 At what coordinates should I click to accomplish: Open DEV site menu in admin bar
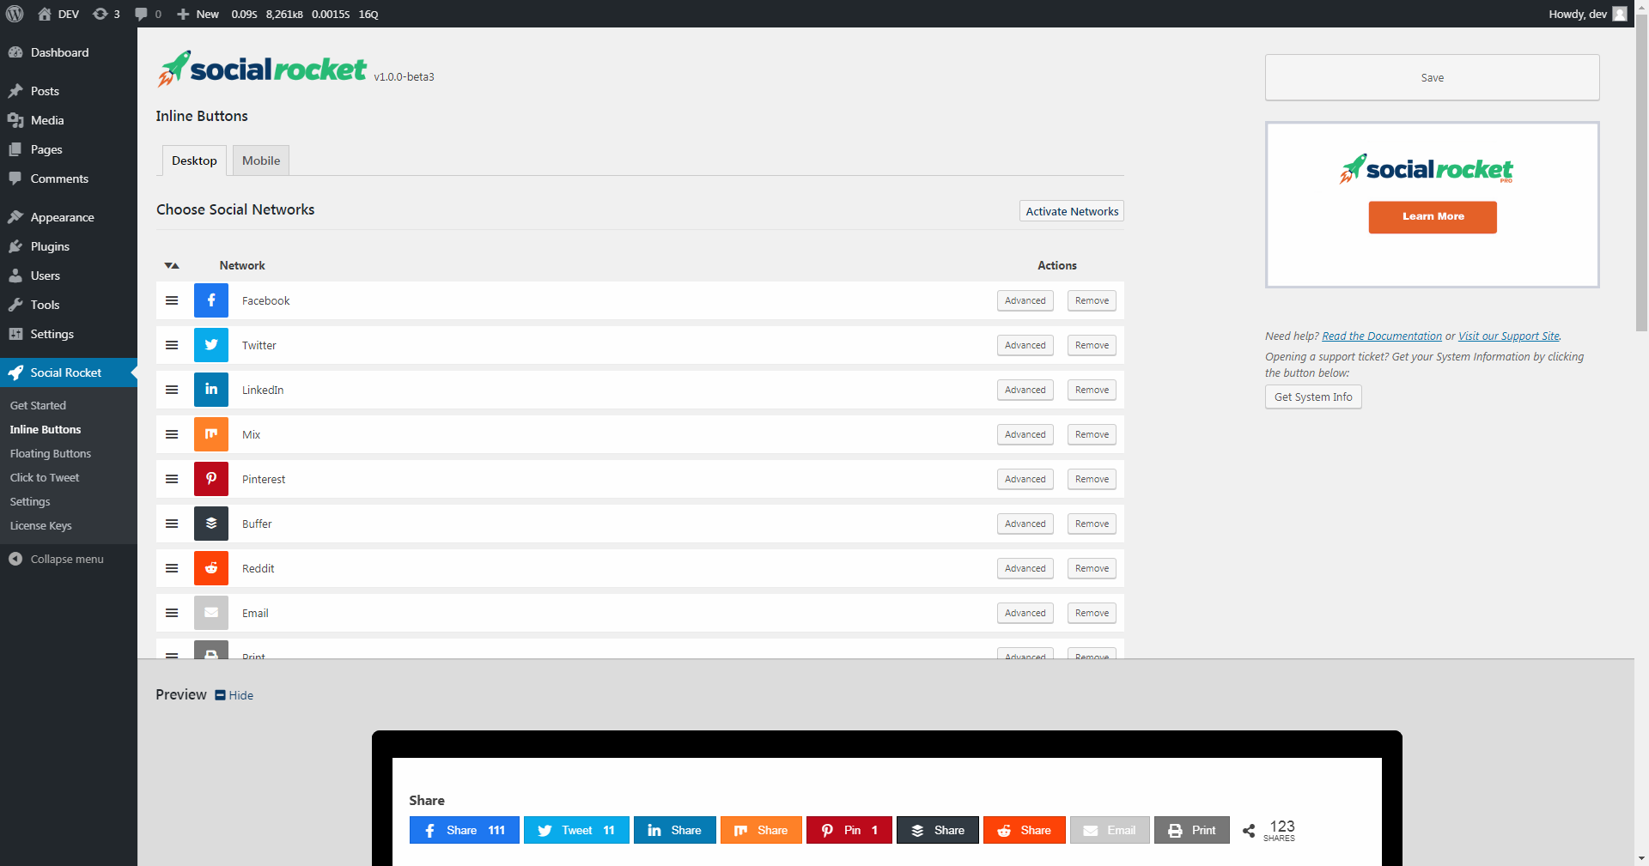58,14
